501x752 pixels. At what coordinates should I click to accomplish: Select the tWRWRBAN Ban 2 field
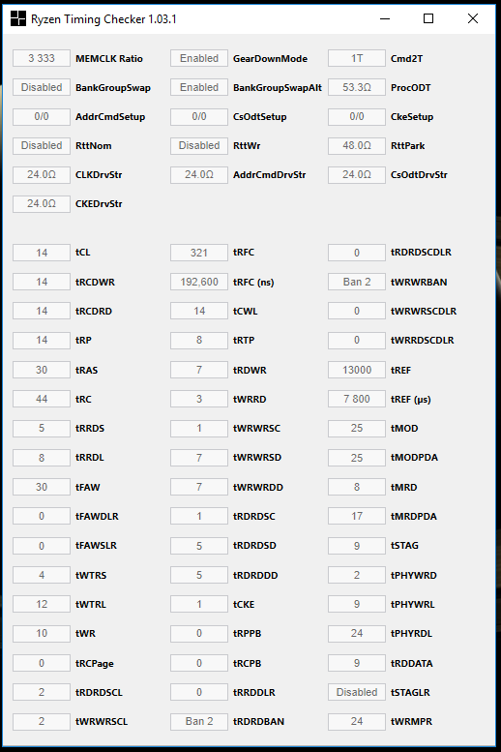click(357, 282)
